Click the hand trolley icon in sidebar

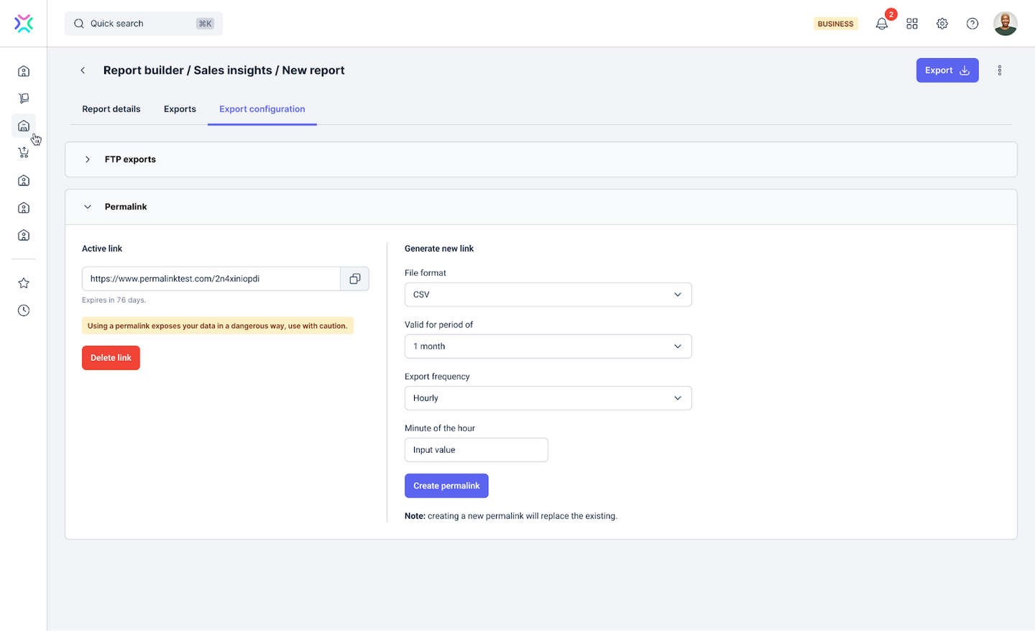[x=24, y=98]
